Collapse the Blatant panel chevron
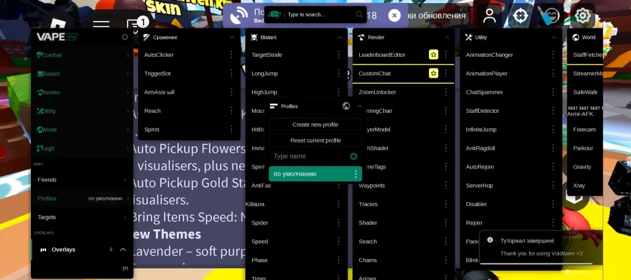This screenshot has width=631, height=280. [340, 38]
